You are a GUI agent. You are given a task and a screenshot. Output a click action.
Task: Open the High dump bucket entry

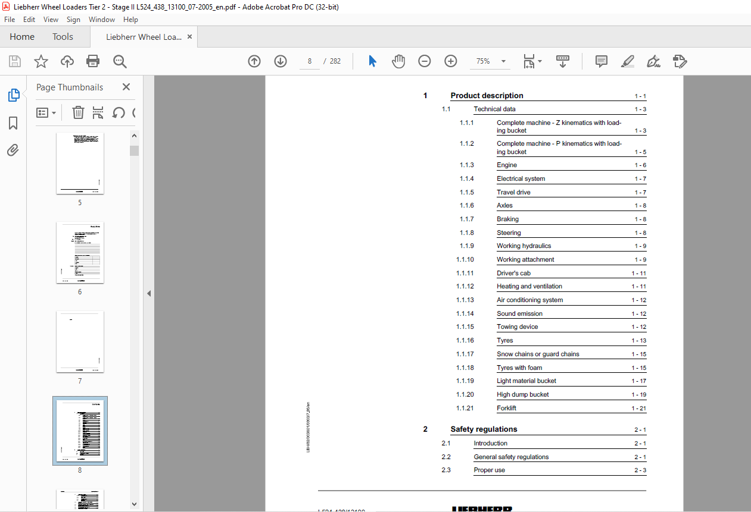point(523,395)
